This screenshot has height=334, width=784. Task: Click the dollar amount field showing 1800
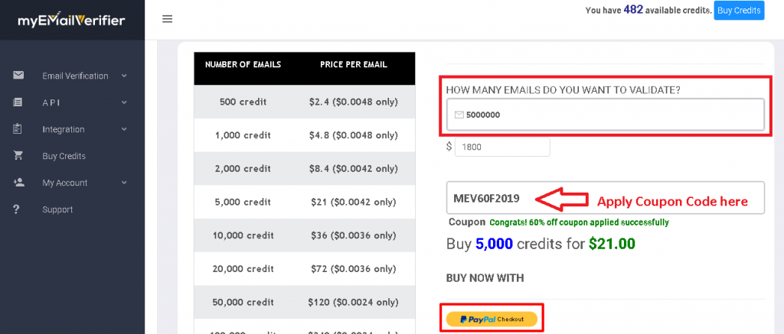502,147
